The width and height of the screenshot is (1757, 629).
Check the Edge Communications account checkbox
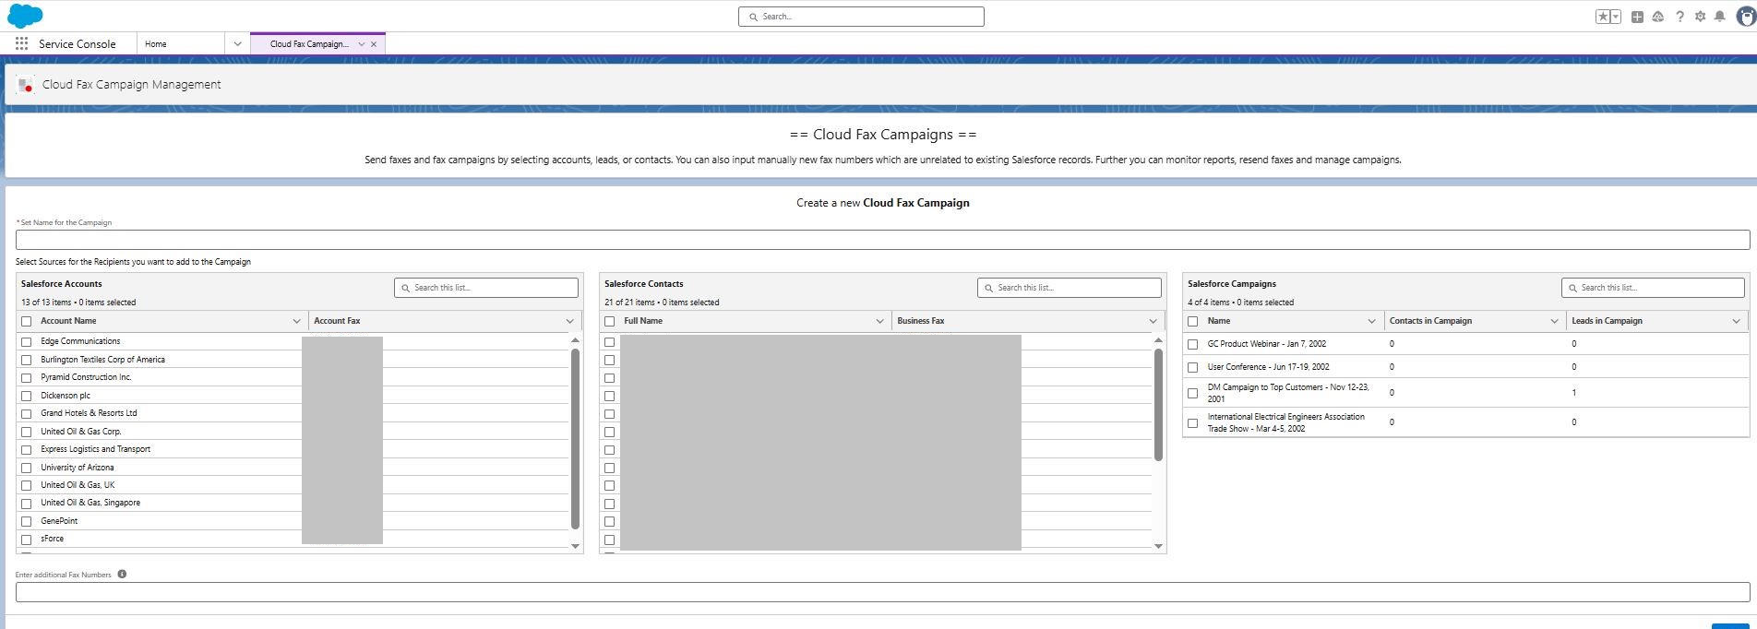click(x=27, y=342)
